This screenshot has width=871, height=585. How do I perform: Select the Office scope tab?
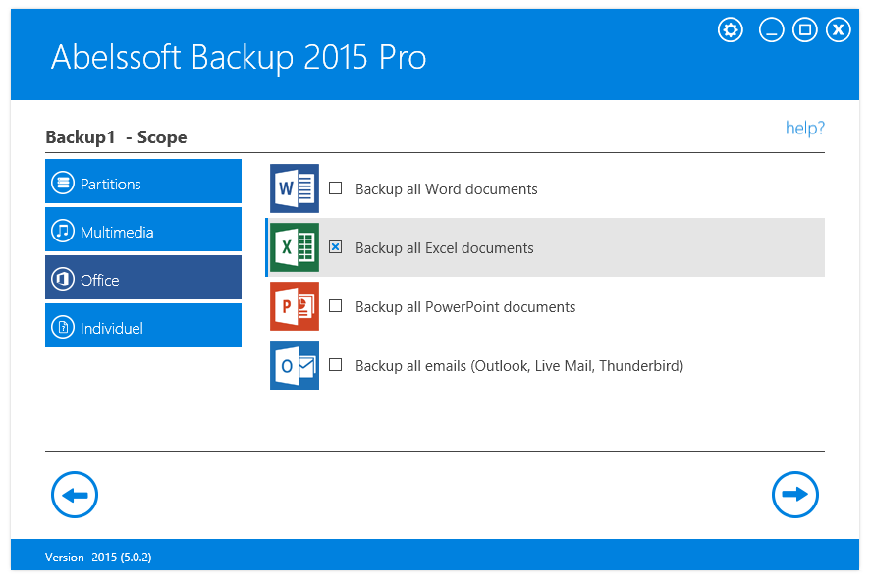pos(143,280)
